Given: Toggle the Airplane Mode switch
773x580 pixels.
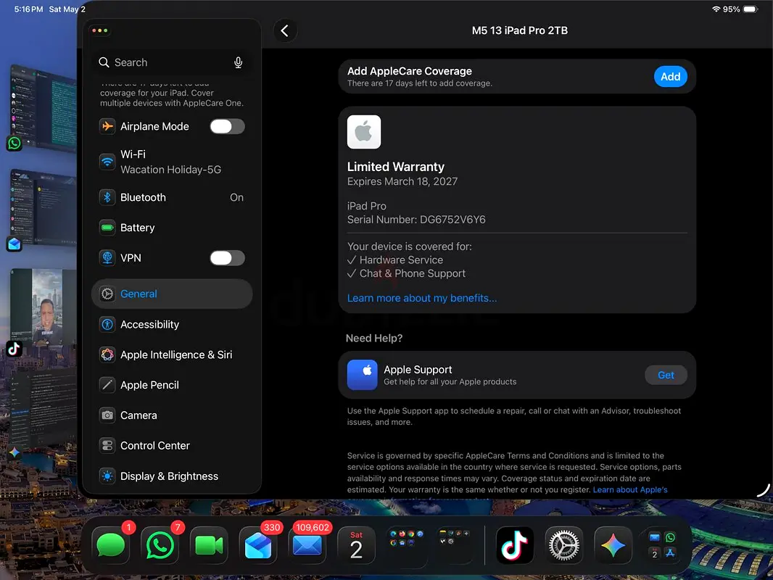Looking at the screenshot, I should 227,126.
